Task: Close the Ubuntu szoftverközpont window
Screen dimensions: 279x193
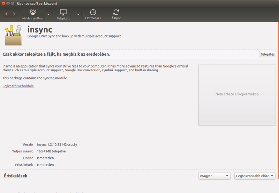Action: coord(3,3)
